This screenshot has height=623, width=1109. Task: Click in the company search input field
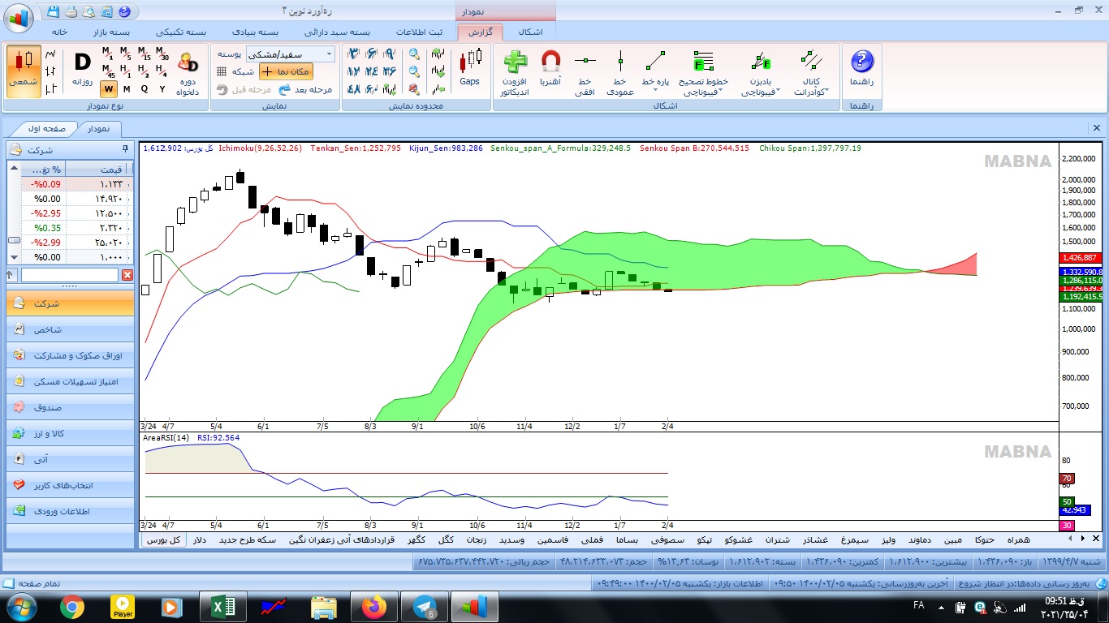point(70,276)
